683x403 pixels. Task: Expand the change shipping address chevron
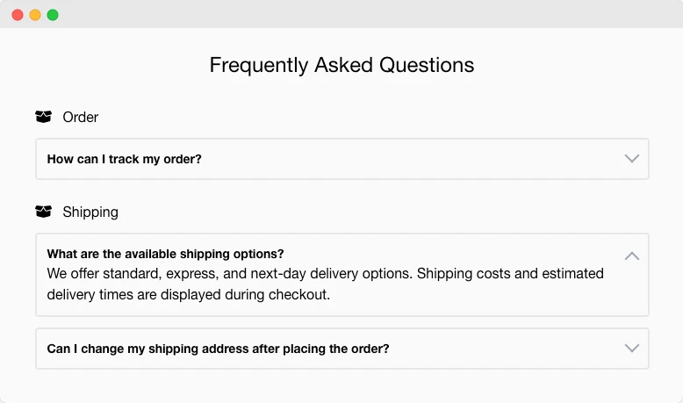click(x=631, y=349)
